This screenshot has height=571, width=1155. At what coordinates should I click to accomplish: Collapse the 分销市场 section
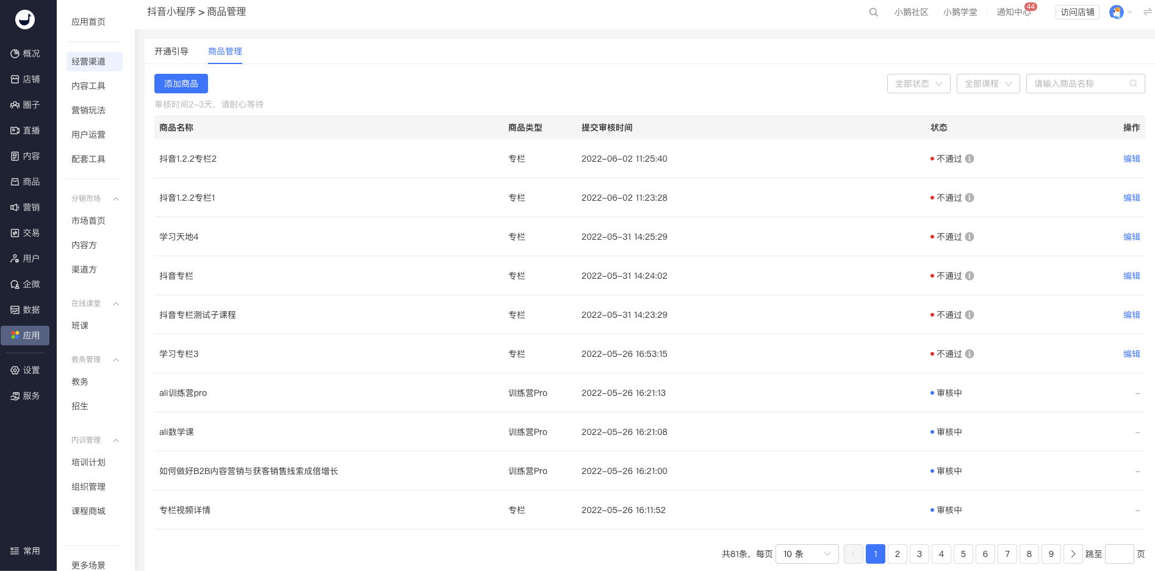pyautogui.click(x=116, y=199)
